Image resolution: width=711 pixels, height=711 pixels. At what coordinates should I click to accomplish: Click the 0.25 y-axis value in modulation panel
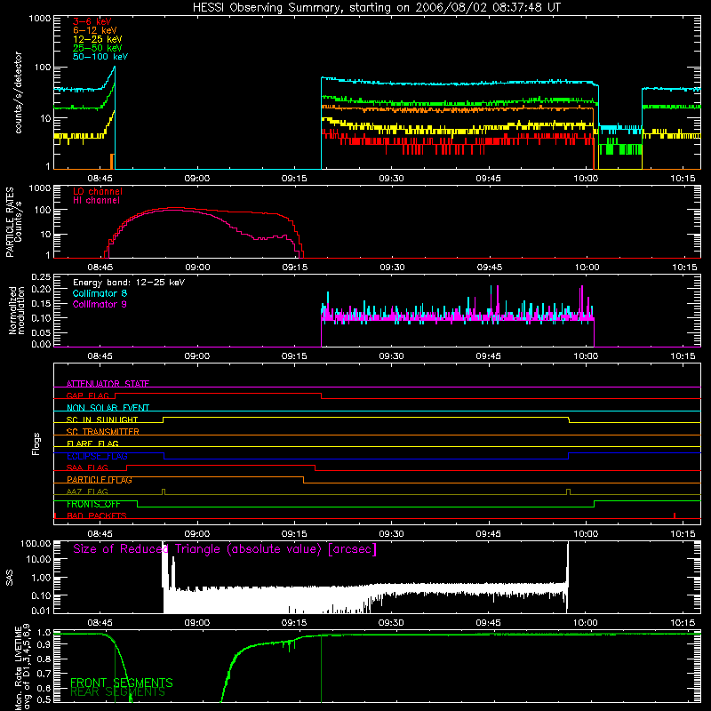[x=41, y=277]
